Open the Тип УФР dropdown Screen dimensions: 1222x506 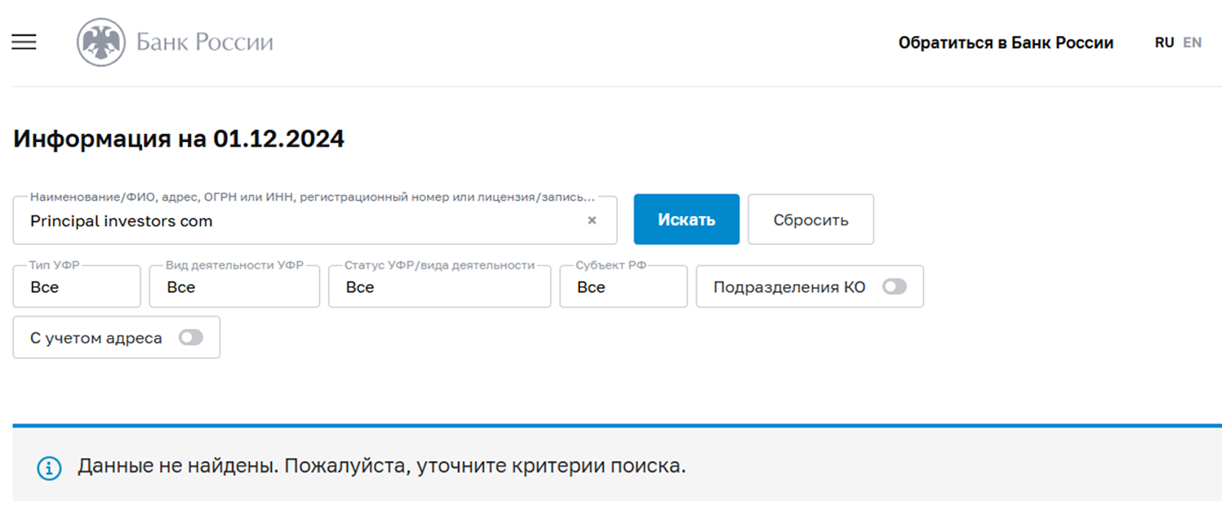pyautogui.click(x=76, y=286)
